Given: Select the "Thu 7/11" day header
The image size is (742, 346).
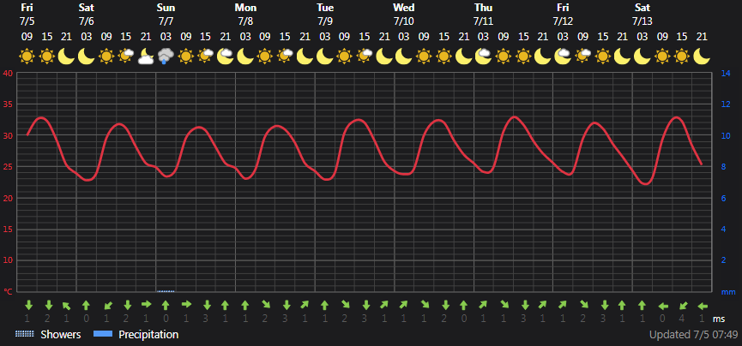Looking at the screenshot, I should tap(484, 15).
